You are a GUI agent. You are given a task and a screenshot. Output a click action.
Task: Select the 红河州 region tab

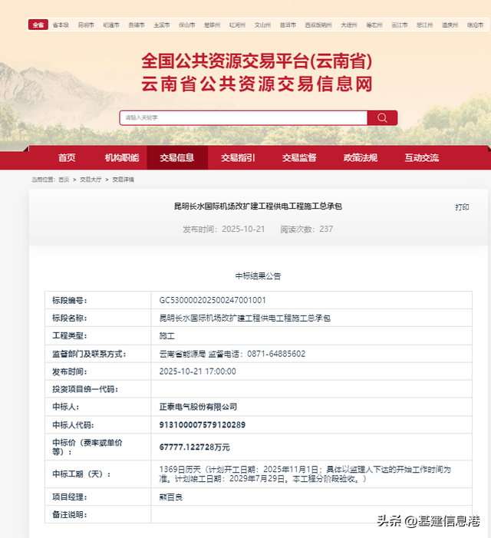[x=237, y=25]
